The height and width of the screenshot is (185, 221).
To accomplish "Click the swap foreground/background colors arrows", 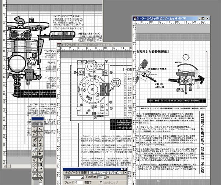I will tap(41, 180).
